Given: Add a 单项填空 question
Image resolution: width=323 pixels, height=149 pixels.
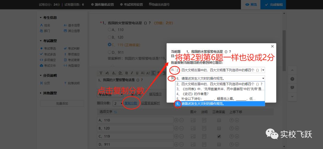Looking at the screenshot, I should point(72,54).
